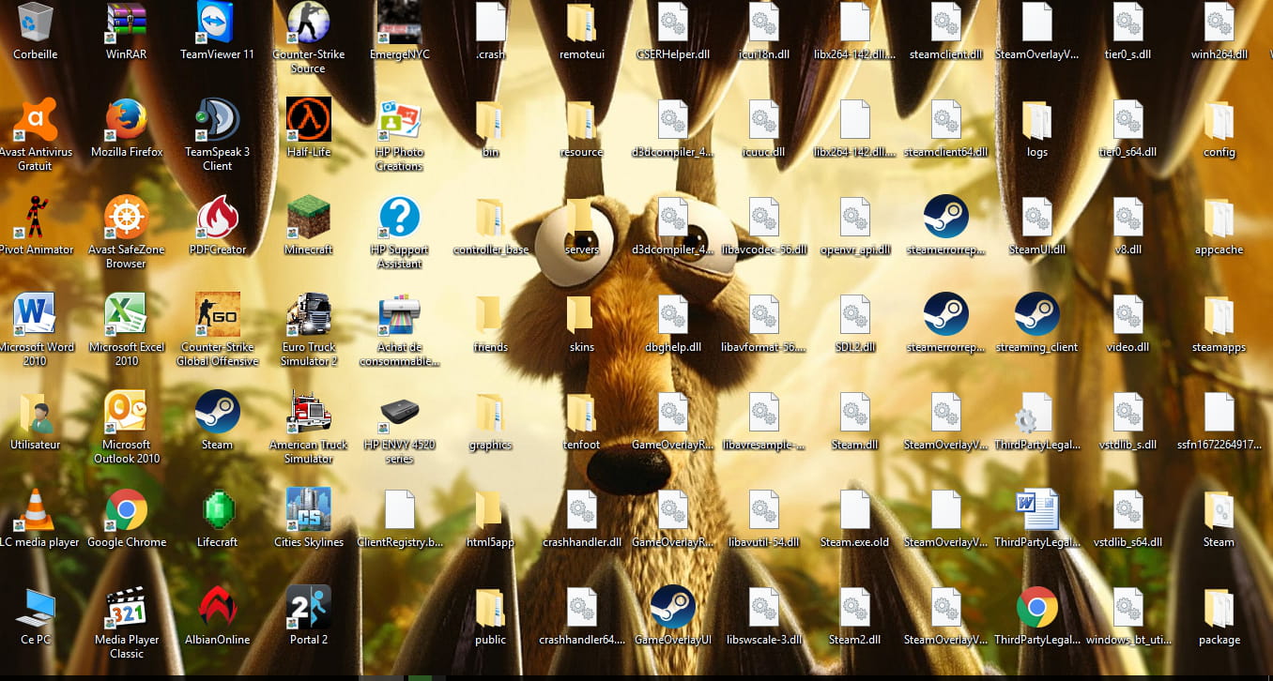Select the appcache folder
This screenshot has height=681, width=1273.
click(x=1219, y=217)
